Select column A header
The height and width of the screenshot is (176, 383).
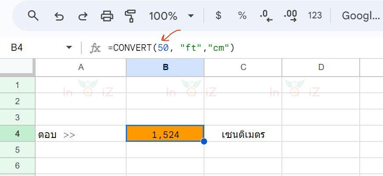81,67
